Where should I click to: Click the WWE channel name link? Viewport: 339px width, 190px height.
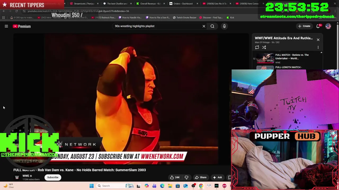pyautogui.click(x=26, y=176)
